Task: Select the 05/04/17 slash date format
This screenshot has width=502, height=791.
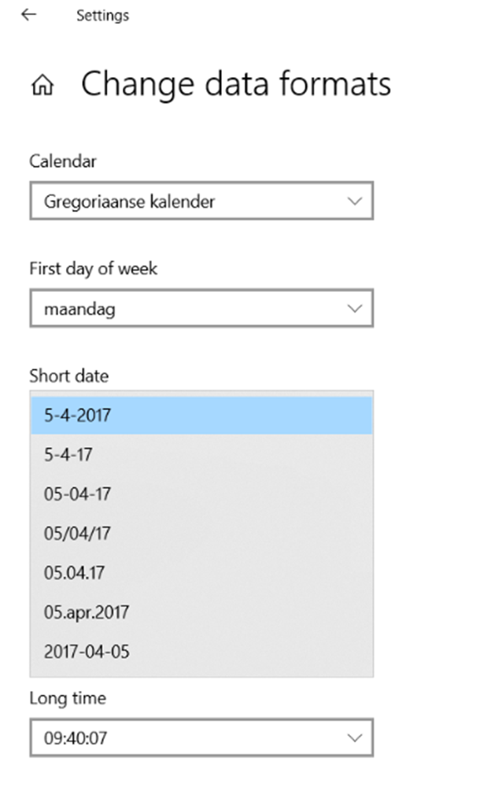Action: coord(201,534)
